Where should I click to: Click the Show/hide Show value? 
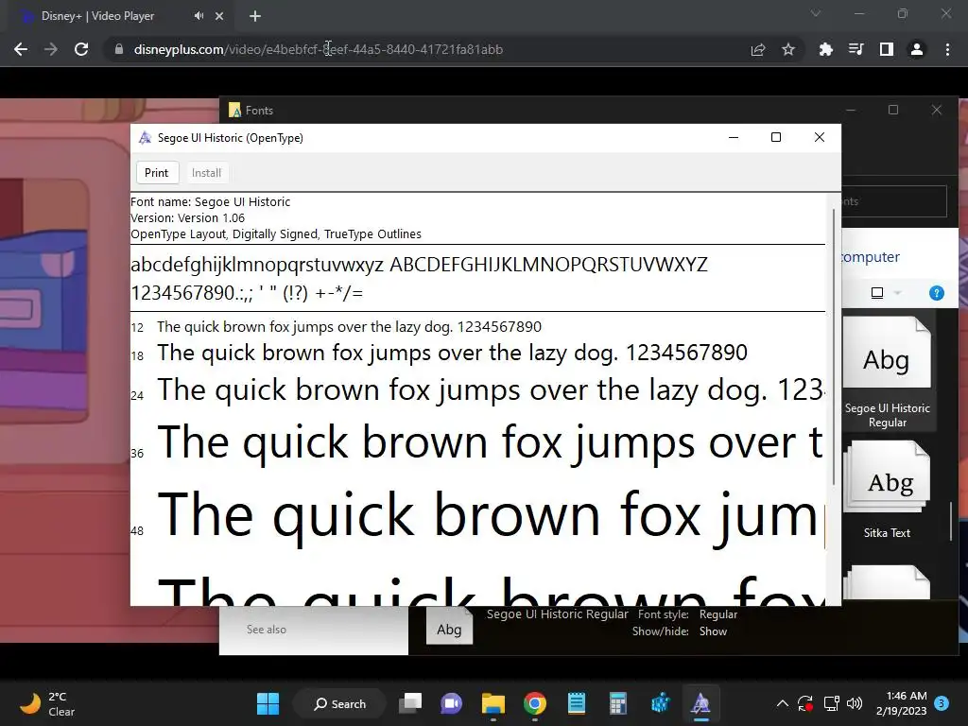tap(713, 631)
